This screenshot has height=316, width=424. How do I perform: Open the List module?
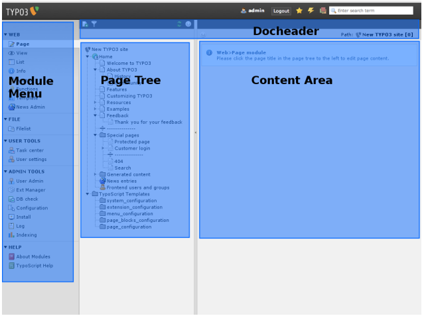point(20,62)
